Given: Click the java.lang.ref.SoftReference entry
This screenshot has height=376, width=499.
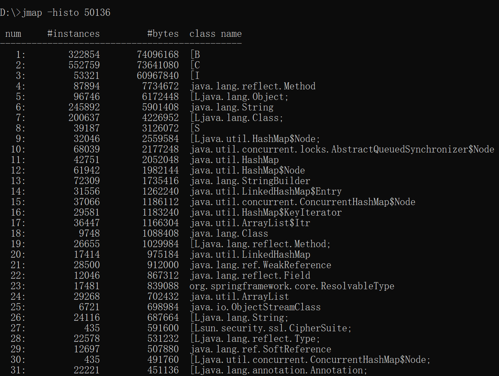Looking at the screenshot, I should coord(261,349).
